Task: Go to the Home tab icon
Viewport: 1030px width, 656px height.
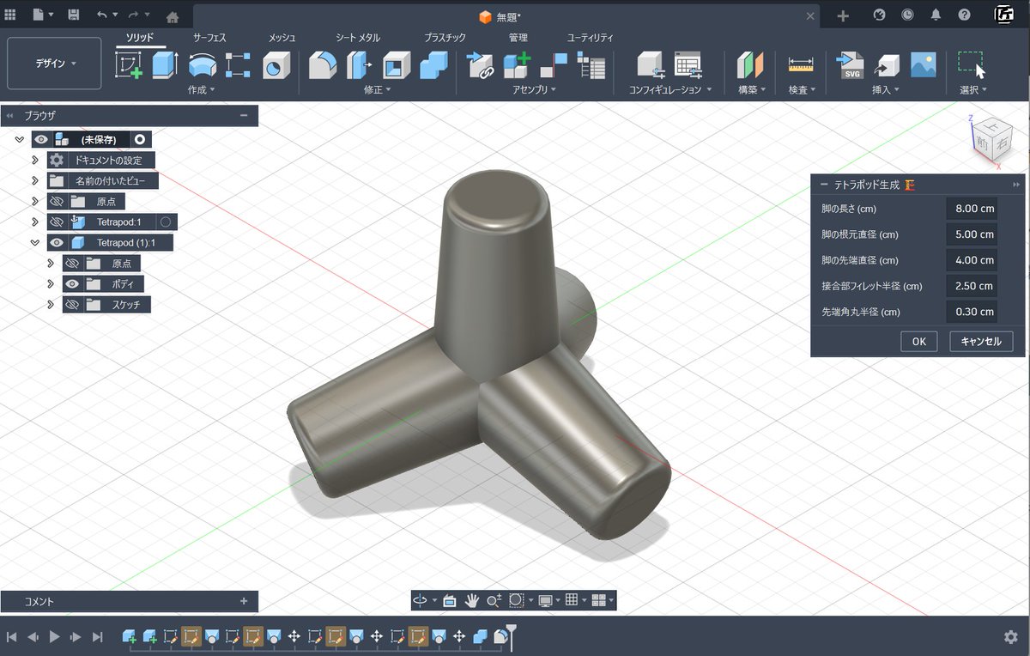Action: pos(173,16)
